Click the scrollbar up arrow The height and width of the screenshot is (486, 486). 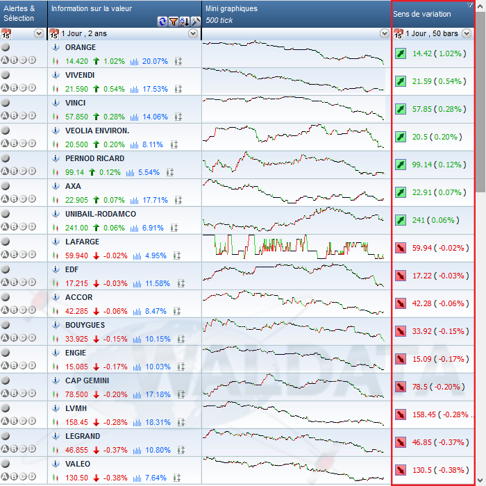pos(480,6)
